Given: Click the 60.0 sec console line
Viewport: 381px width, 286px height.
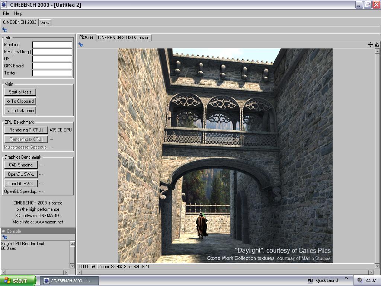Looking at the screenshot, I should [x=9, y=248].
